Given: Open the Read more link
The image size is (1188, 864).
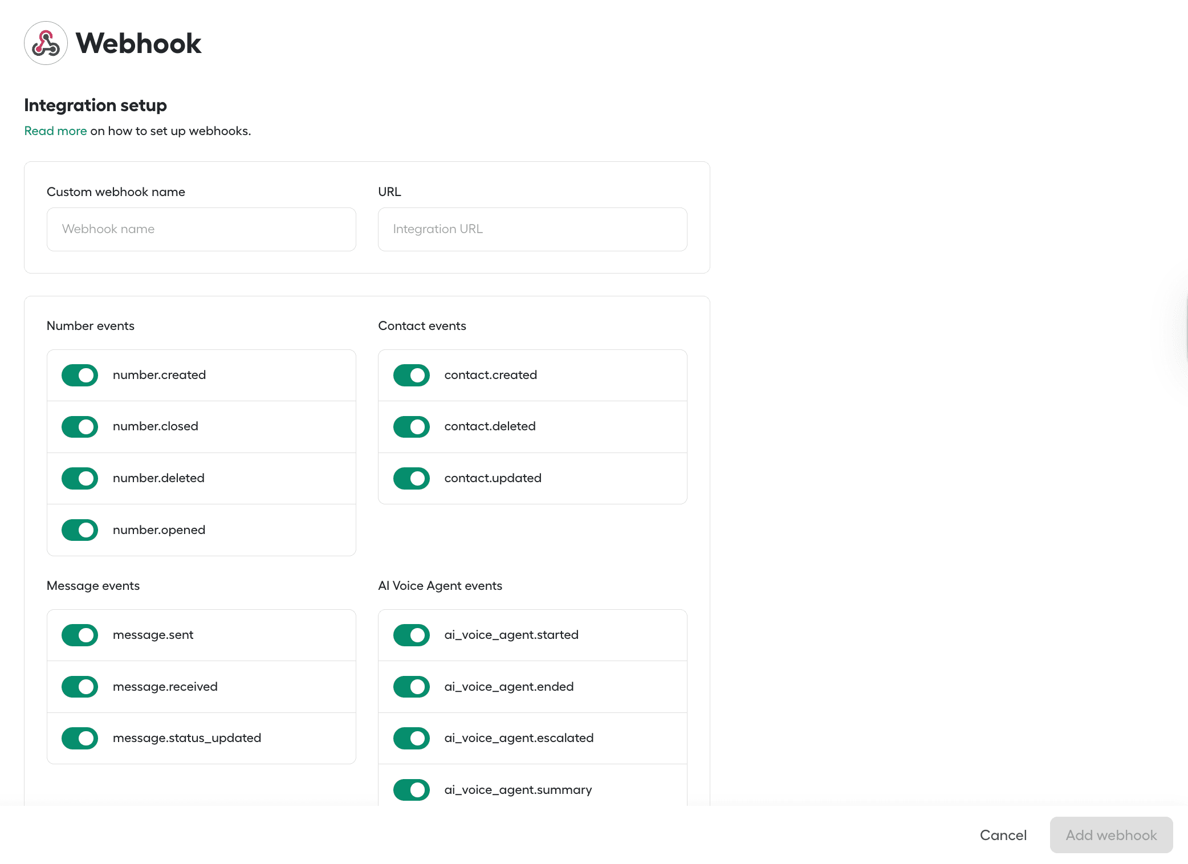Looking at the screenshot, I should (x=55, y=131).
